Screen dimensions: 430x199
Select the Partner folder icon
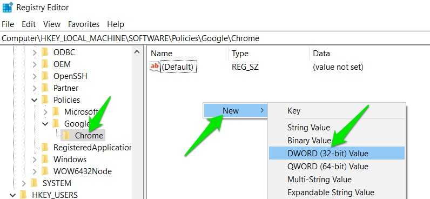(45, 88)
